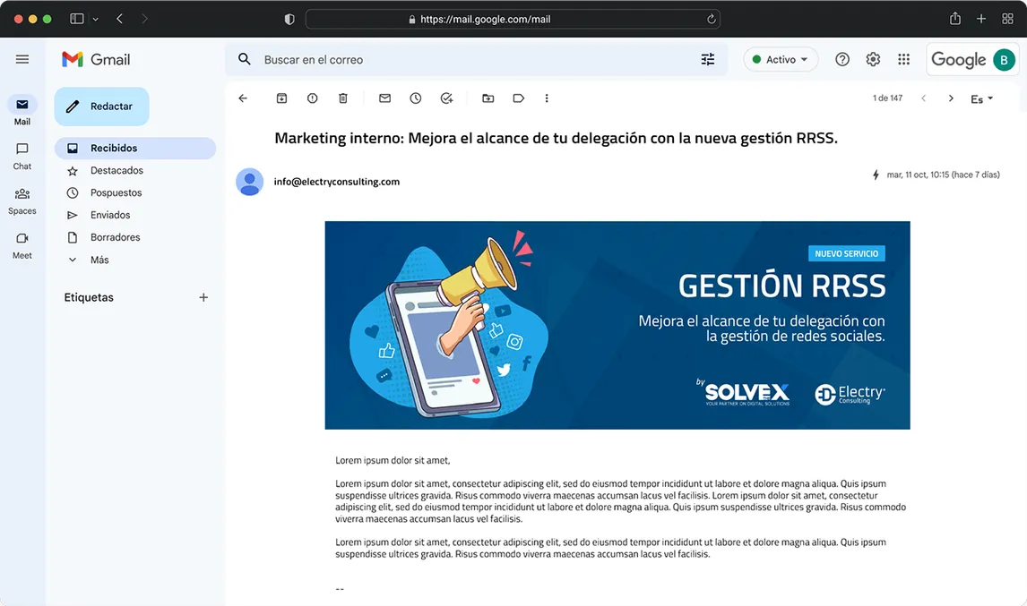This screenshot has width=1027, height=606.
Task: Open the Activo status dropdown
Action: coord(781,59)
